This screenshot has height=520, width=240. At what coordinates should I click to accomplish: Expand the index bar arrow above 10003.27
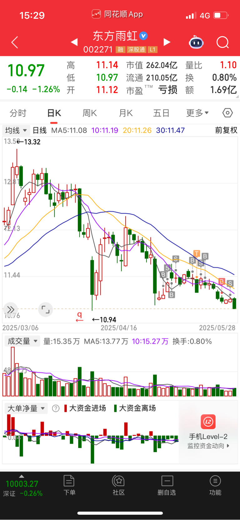(x=21, y=476)
